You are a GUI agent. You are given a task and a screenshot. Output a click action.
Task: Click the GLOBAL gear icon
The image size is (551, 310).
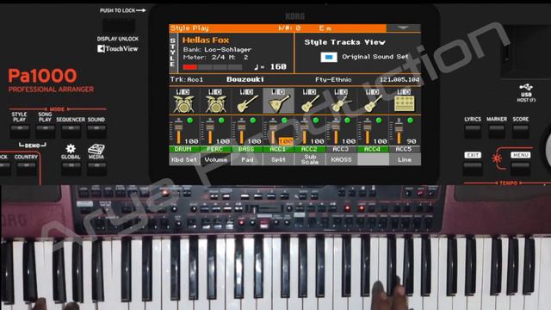click(x=71, y=148)
